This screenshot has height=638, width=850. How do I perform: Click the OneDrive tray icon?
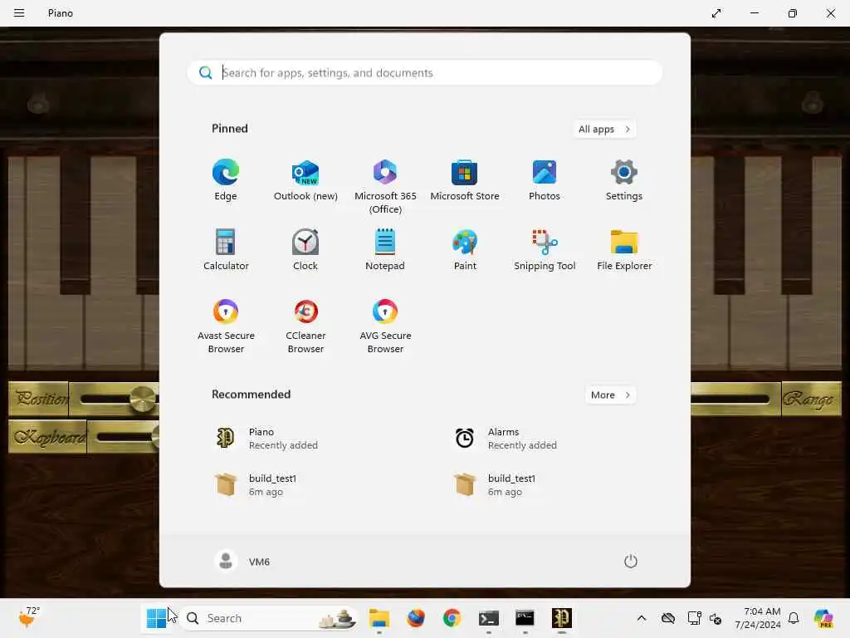click(668, 618)
